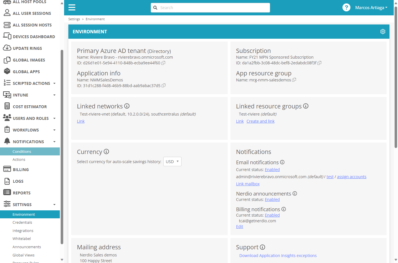Focus the Search input field

click(x=210, y=8)
